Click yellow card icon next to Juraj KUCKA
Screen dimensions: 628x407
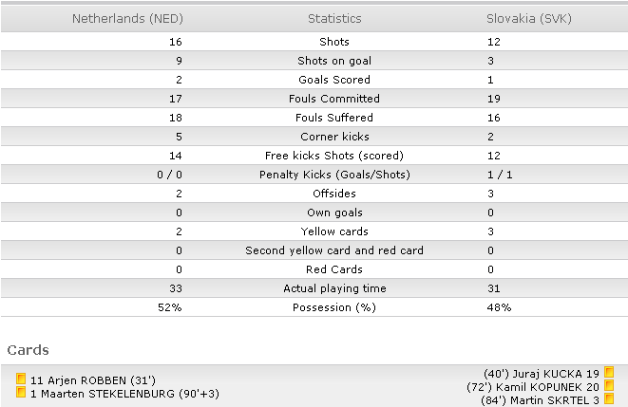click(x=609, y=372)
